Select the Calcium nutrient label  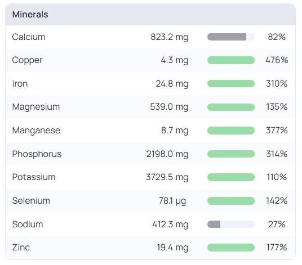(29, 37)
